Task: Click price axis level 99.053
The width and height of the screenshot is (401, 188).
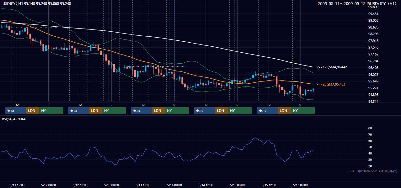Action: (x=373, y=20)
